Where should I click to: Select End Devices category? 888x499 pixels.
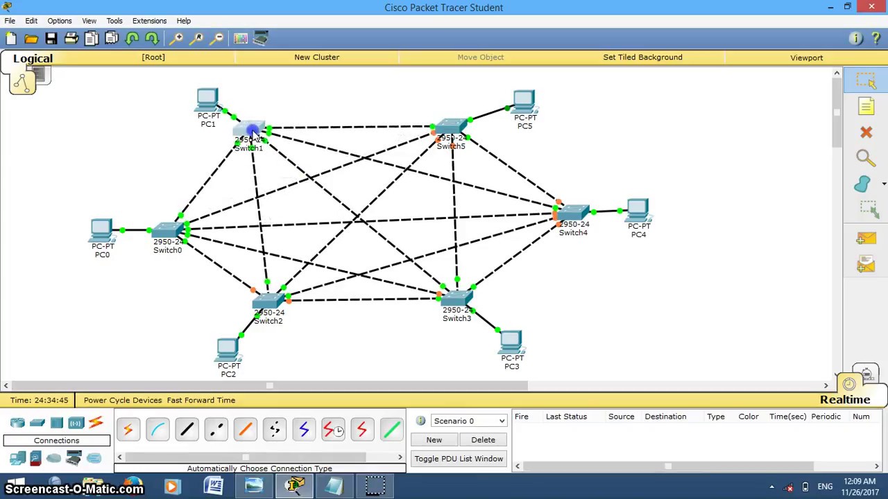(x=17, y=457)
